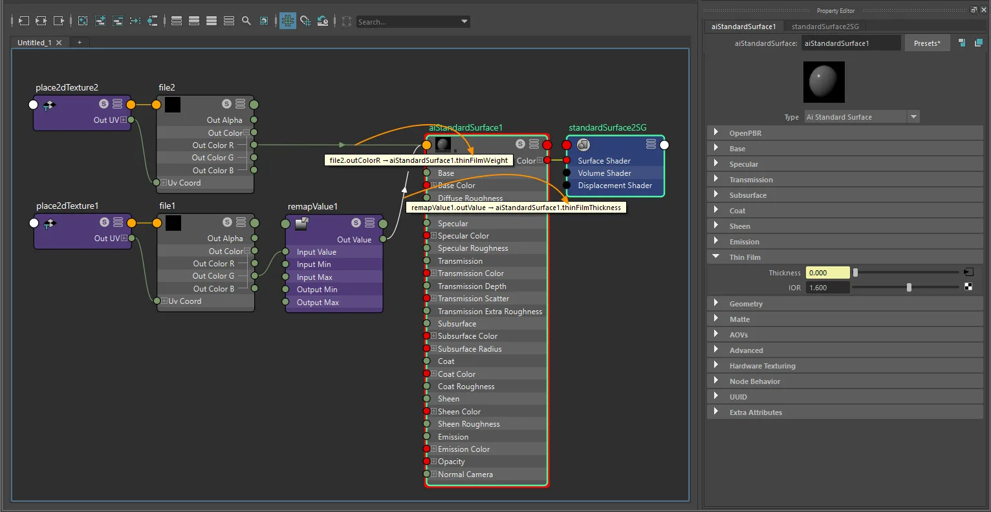Screen dimensions: 991x512
Task: Click the Thin Film IOR slider handle
Action: [909, 288]
